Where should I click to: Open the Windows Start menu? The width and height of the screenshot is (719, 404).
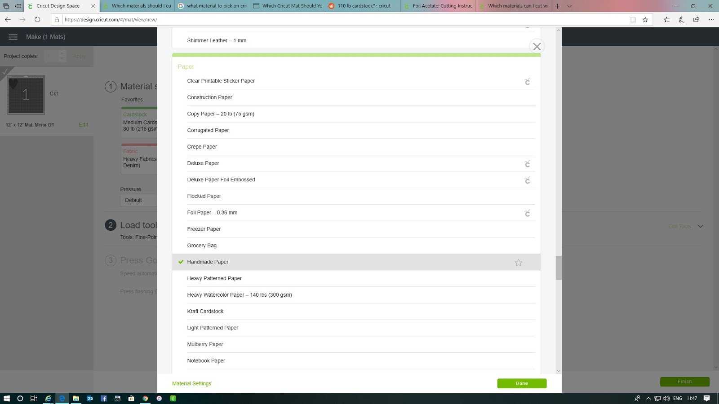coord(6,398)
